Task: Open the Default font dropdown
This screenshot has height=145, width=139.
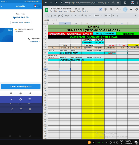Action: click(98, 16)
